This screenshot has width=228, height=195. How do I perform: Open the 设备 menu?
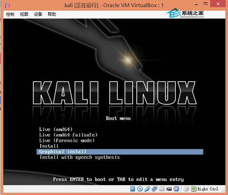point(38,14)
